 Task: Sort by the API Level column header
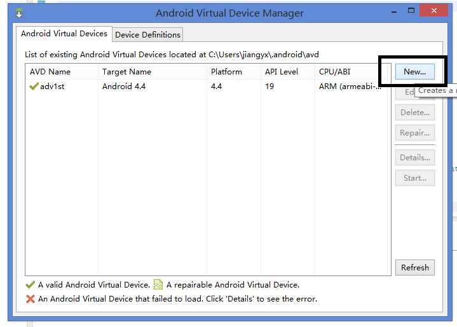click(288, 72)
